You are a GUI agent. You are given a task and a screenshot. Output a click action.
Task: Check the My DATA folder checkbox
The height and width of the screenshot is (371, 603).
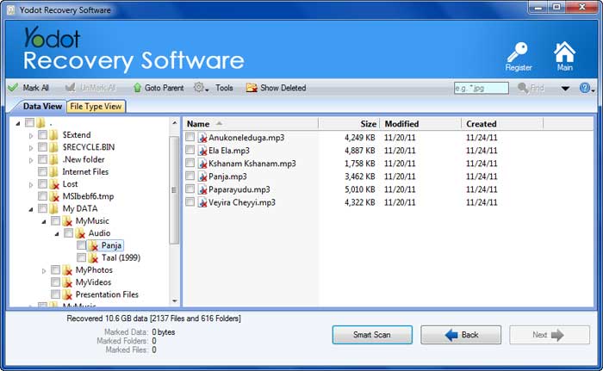(43, 208)
